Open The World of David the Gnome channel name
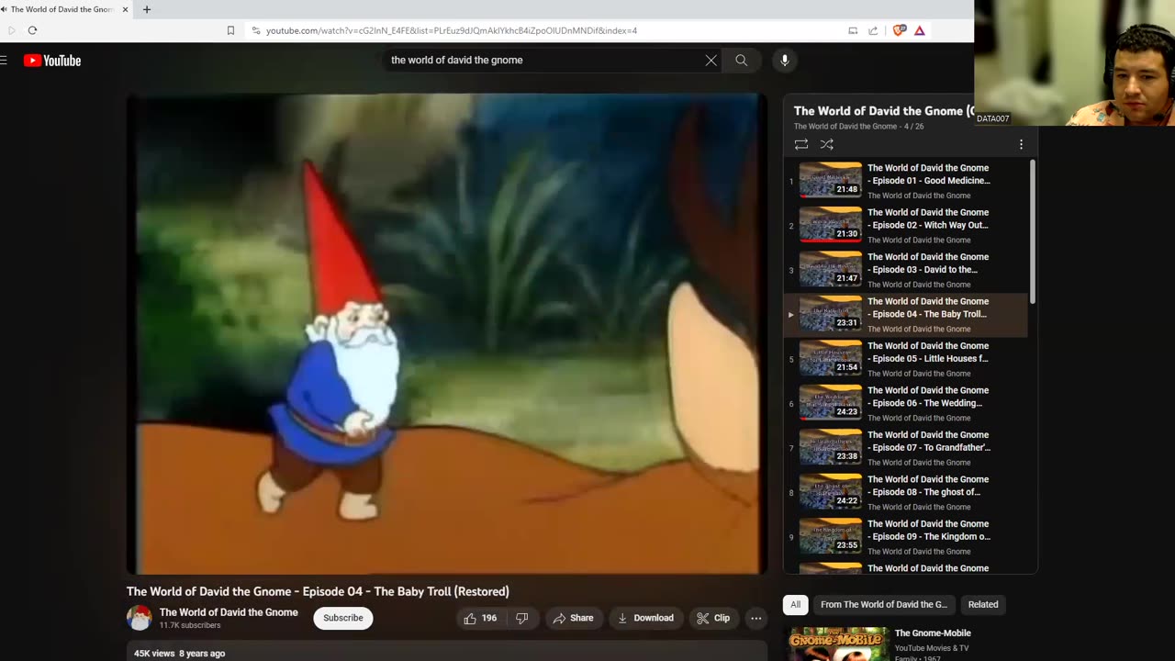 (x=229, y=612)
